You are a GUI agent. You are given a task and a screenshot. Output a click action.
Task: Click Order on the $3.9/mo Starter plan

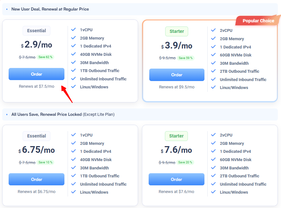[x=177, y=75]
